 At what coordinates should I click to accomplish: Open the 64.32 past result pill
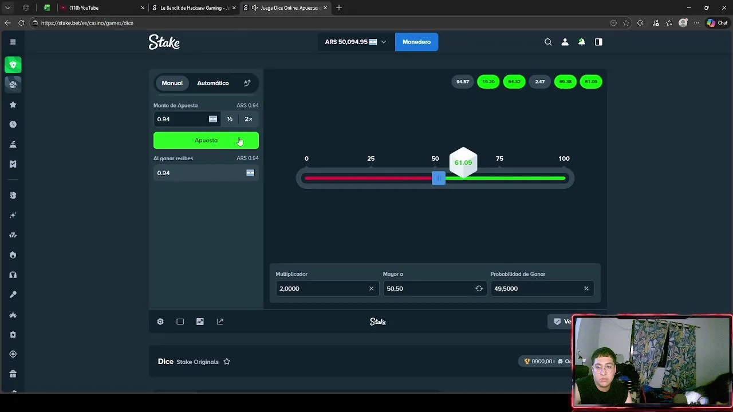click(x=514, y=82)
